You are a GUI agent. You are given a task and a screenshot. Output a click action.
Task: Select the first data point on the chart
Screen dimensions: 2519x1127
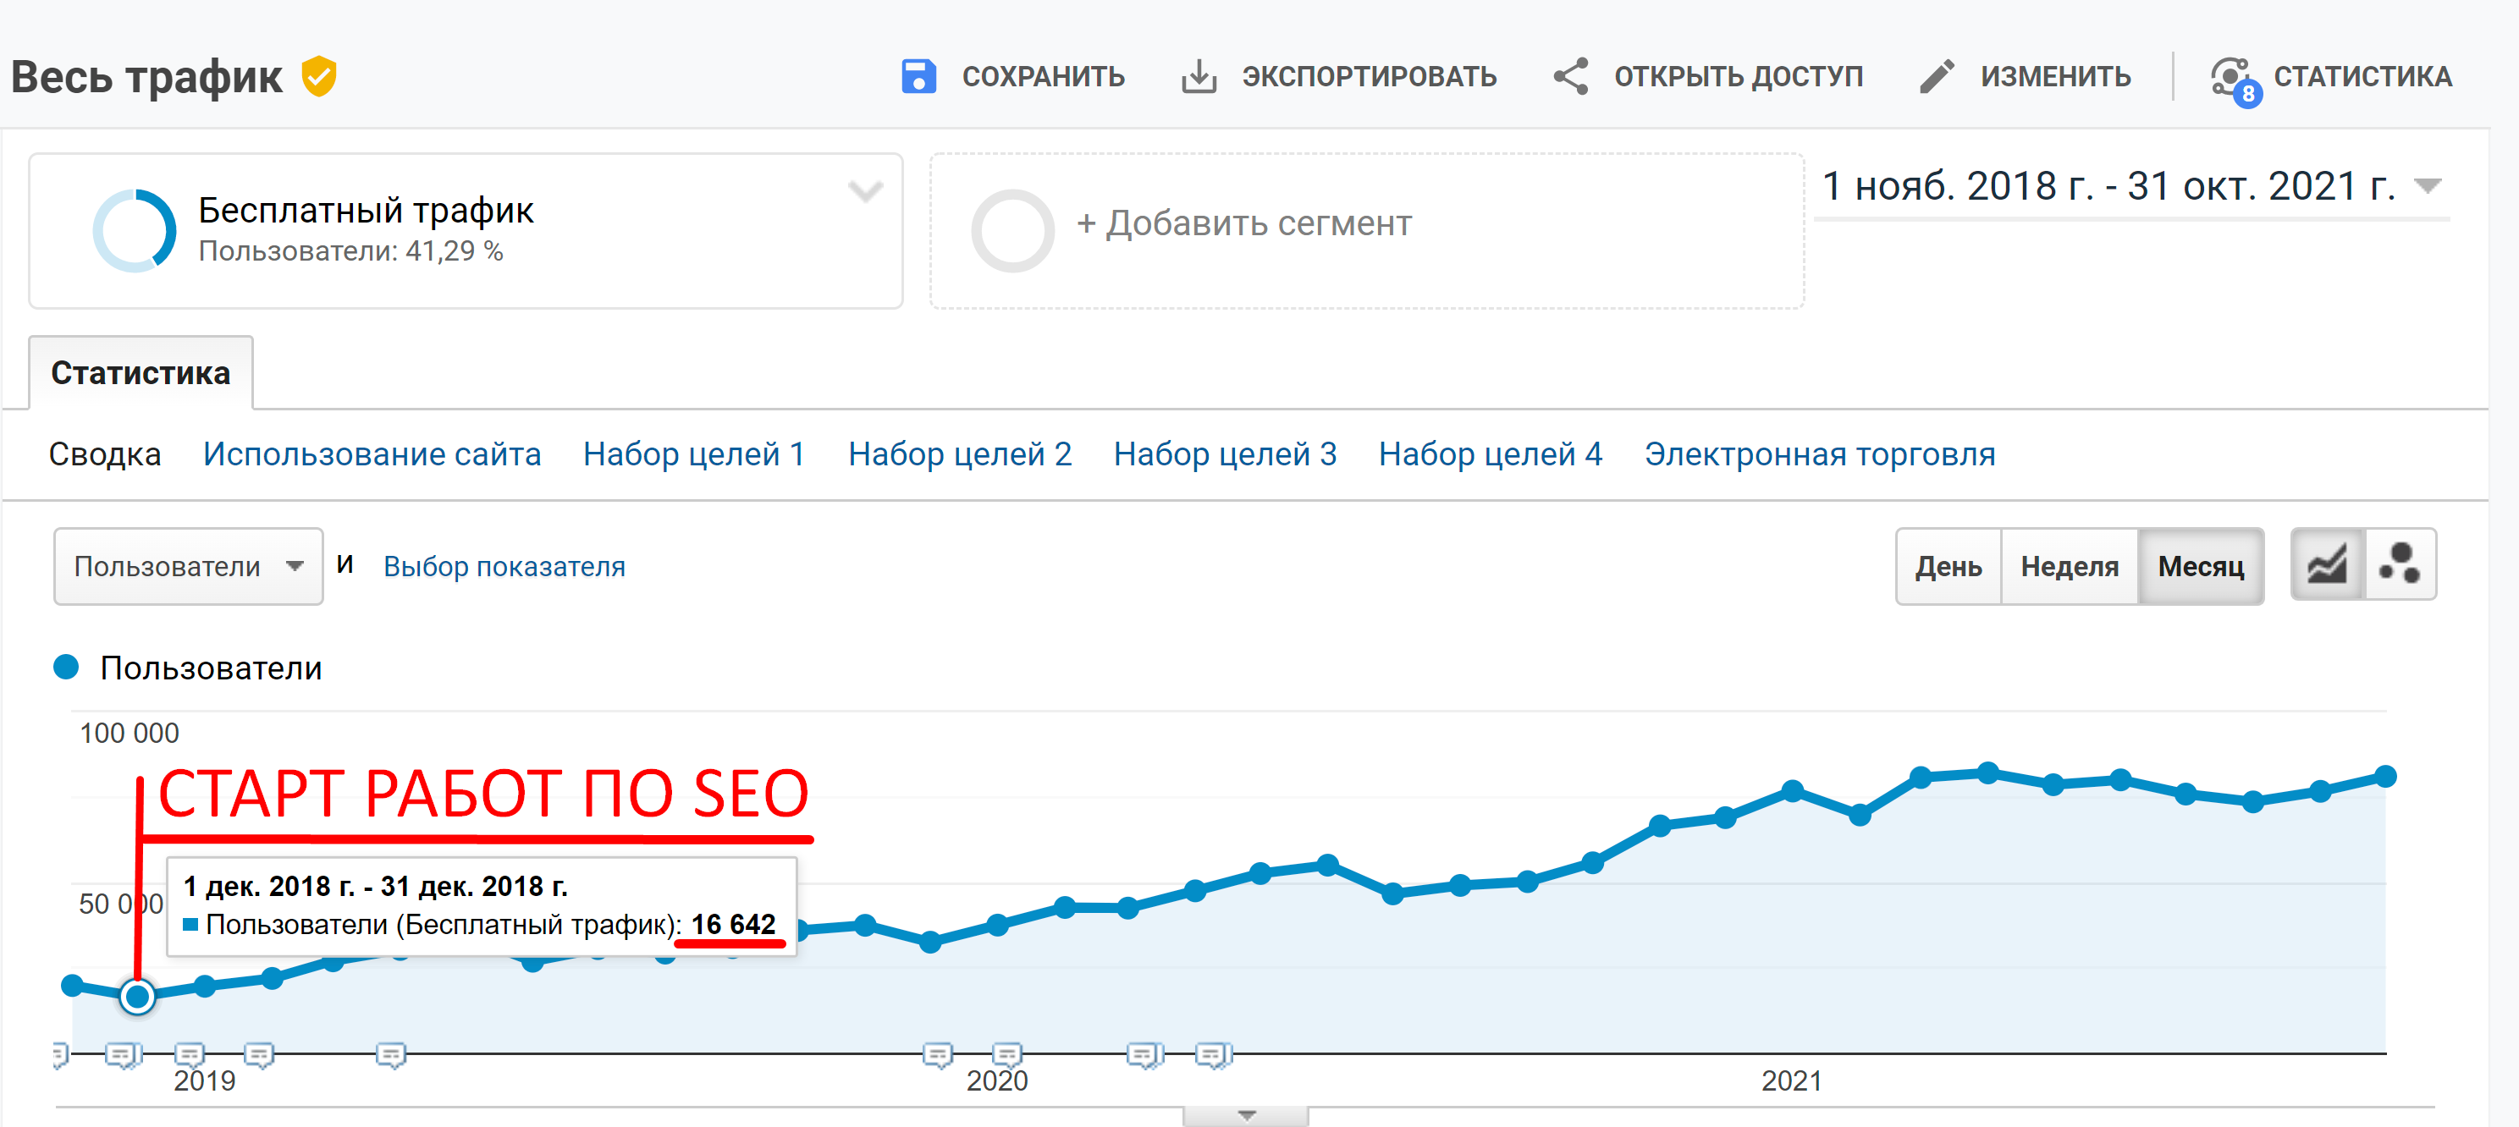pos(71,985)
